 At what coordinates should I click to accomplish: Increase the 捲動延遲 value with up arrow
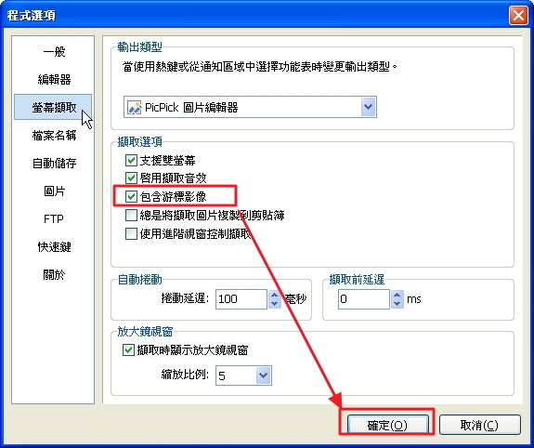tap(275, 295)
